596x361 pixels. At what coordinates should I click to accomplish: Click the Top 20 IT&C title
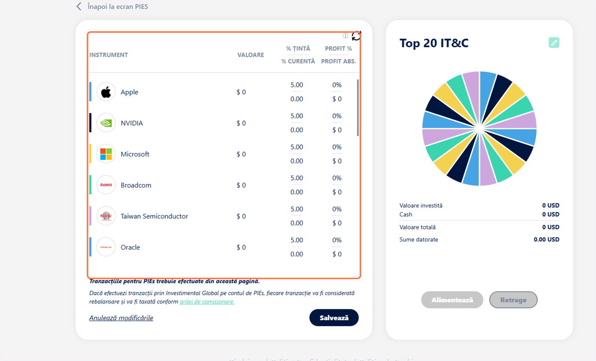[434, 43]
